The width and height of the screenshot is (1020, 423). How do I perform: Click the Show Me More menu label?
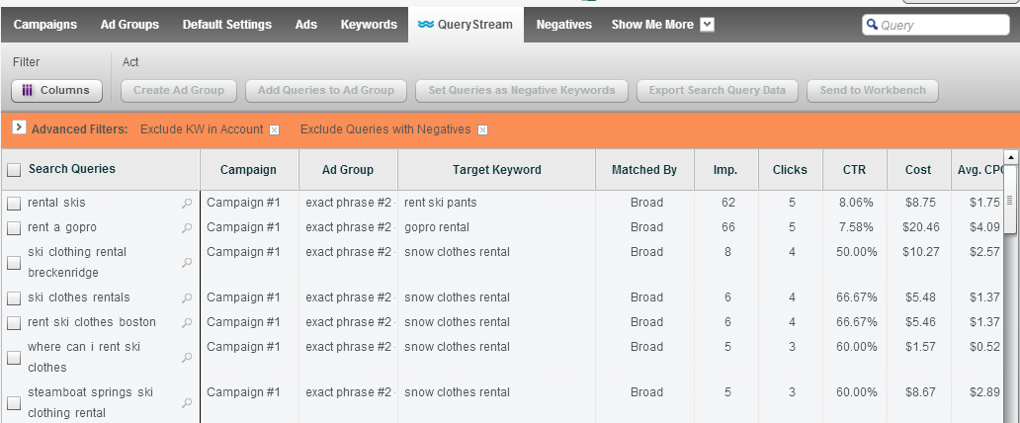point(652,25)
